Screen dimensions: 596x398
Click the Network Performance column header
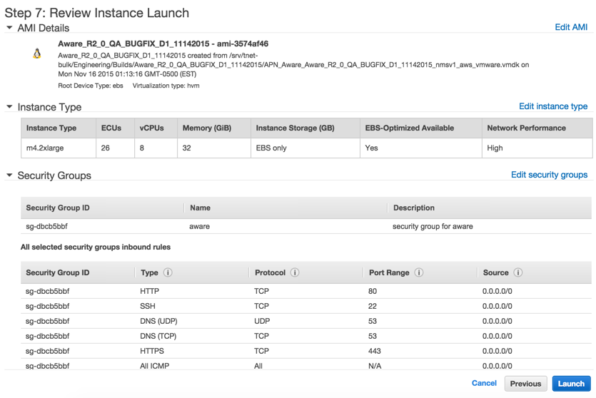tap(526, 128)
